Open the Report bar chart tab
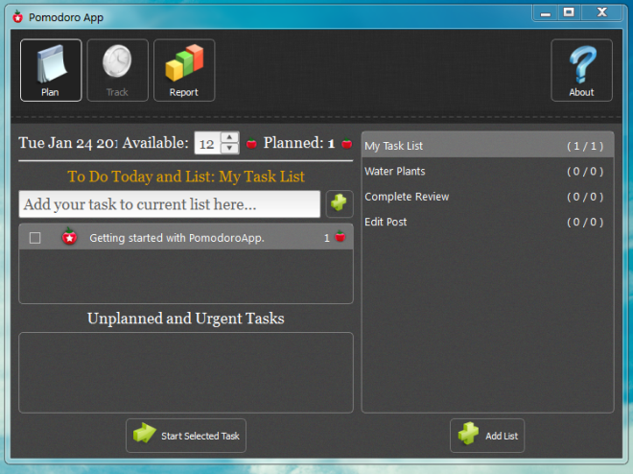Screen dimensions: 633x474 click(184, 70)
